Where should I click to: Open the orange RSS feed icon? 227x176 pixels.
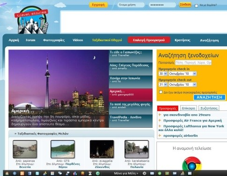[22, 173]
